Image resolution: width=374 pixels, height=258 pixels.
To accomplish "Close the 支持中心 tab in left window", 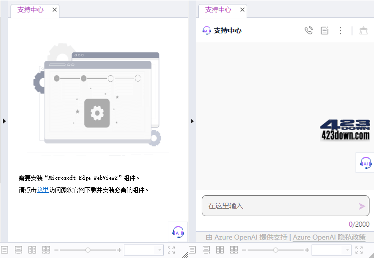I will [x=54, y=10].
